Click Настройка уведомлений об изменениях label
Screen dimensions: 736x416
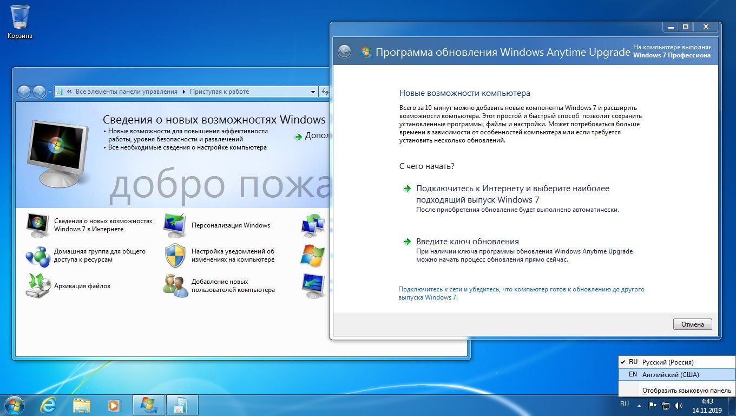(x=233, y=256)
